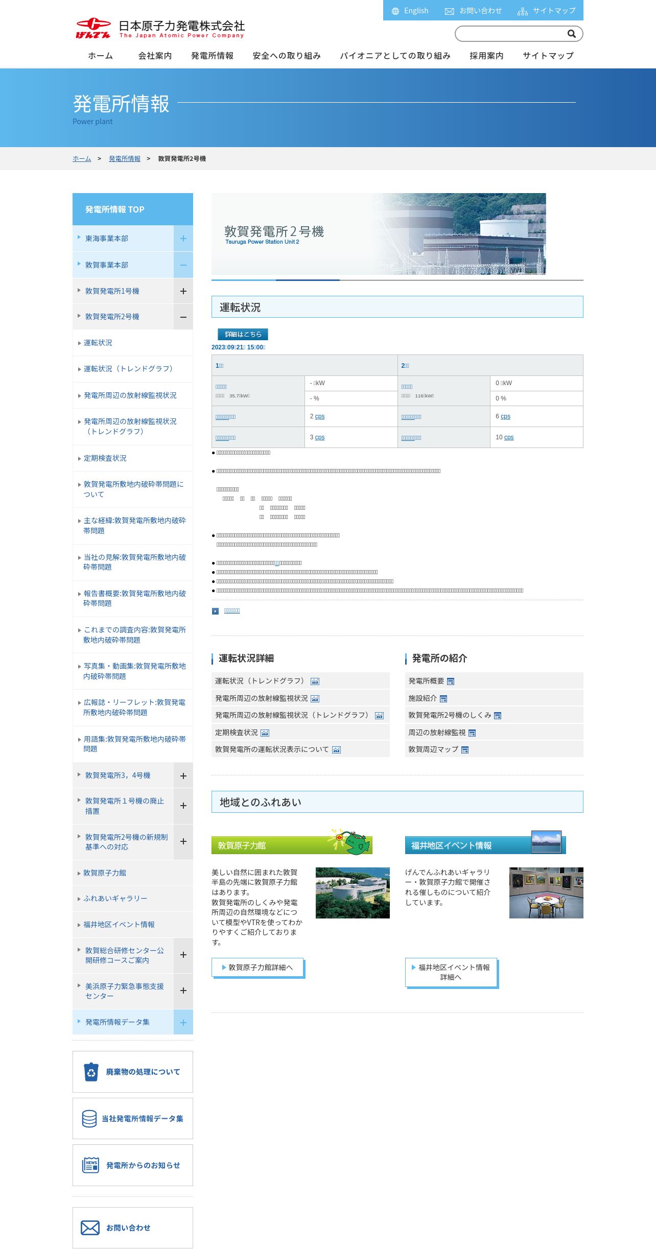Click database icon for 当社発電所情報データ集
Viewport: 656px width, 1249px height.
point(89,1118)
